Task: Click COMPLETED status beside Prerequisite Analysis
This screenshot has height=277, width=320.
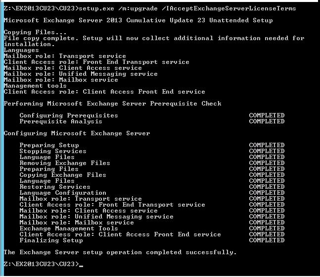Action: click(x=267, y=121)
